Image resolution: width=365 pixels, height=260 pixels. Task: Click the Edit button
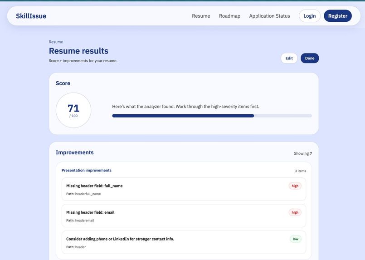click(289, 58)
